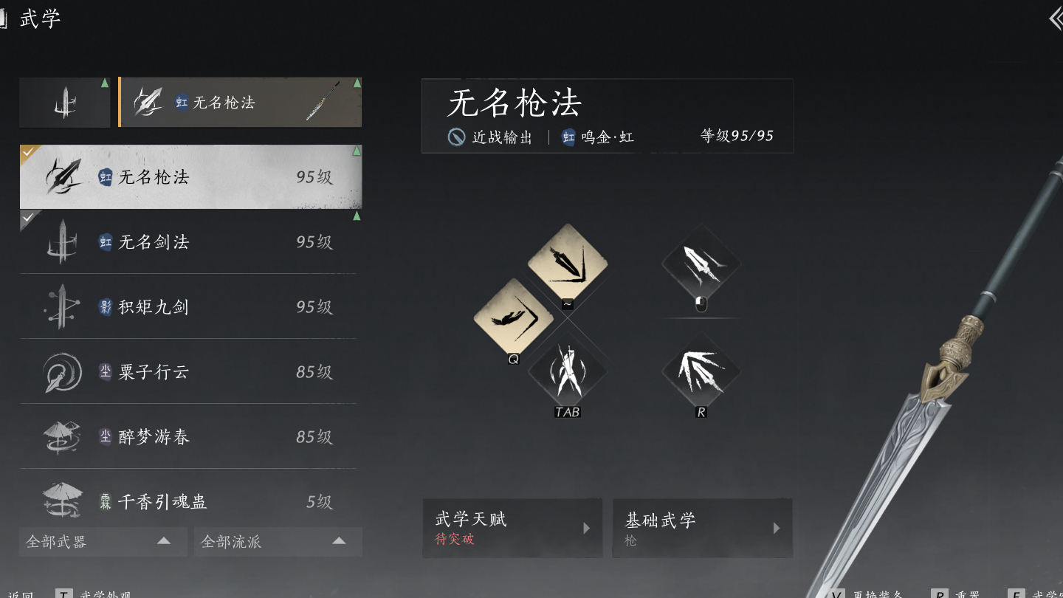Image resolution: width=1063 pixels, height=598 pixels.
Task: Select the R-key triple spear skill icon
Action: (701, 371)
